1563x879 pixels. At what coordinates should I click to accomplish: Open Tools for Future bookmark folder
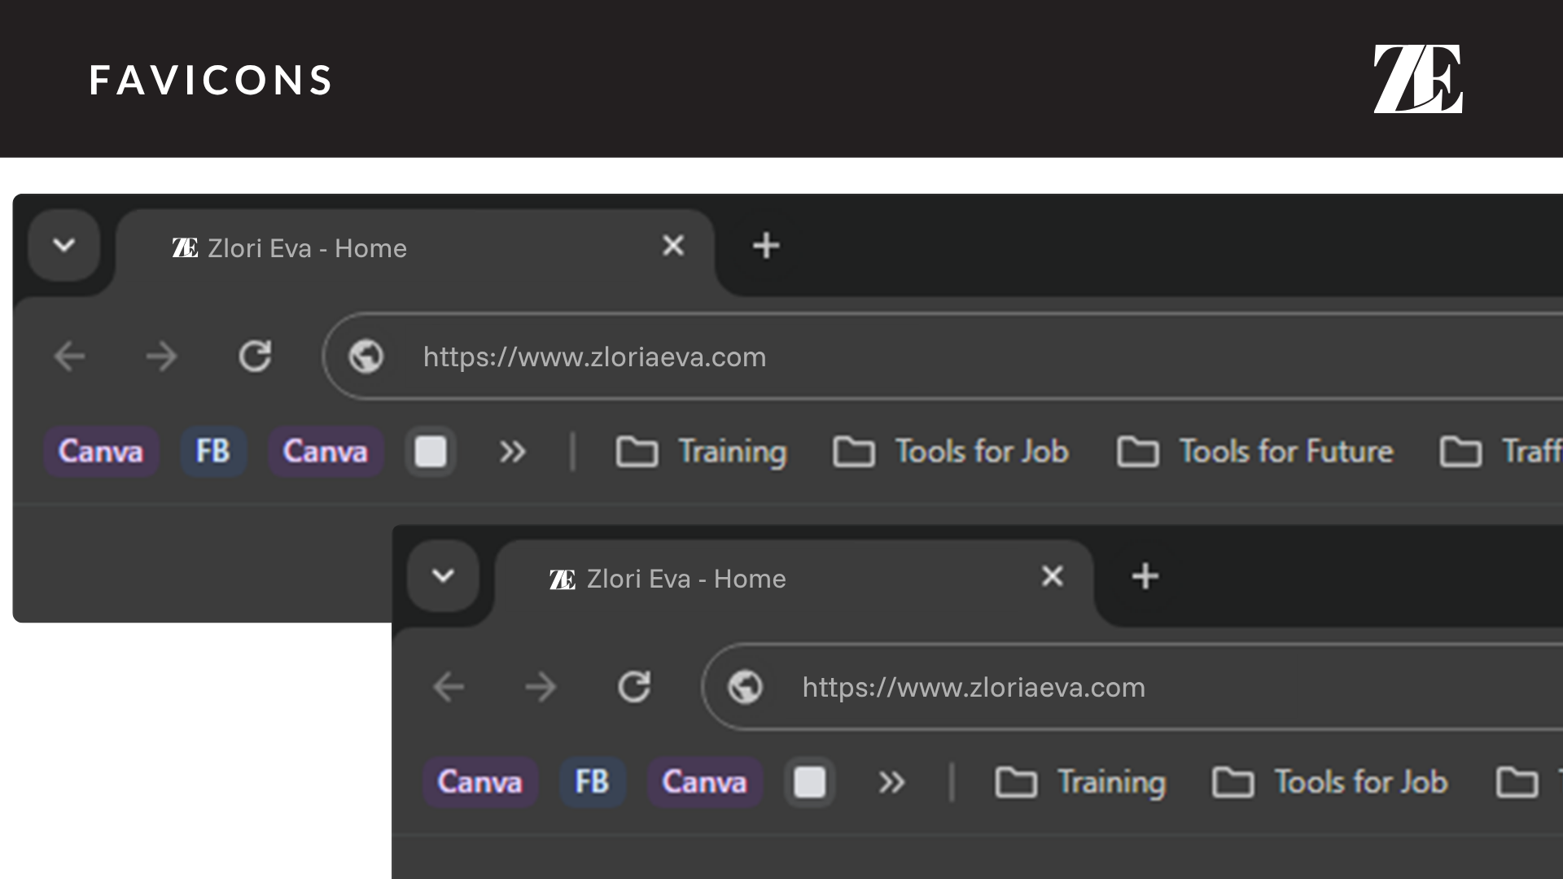tap(1254, 452)
